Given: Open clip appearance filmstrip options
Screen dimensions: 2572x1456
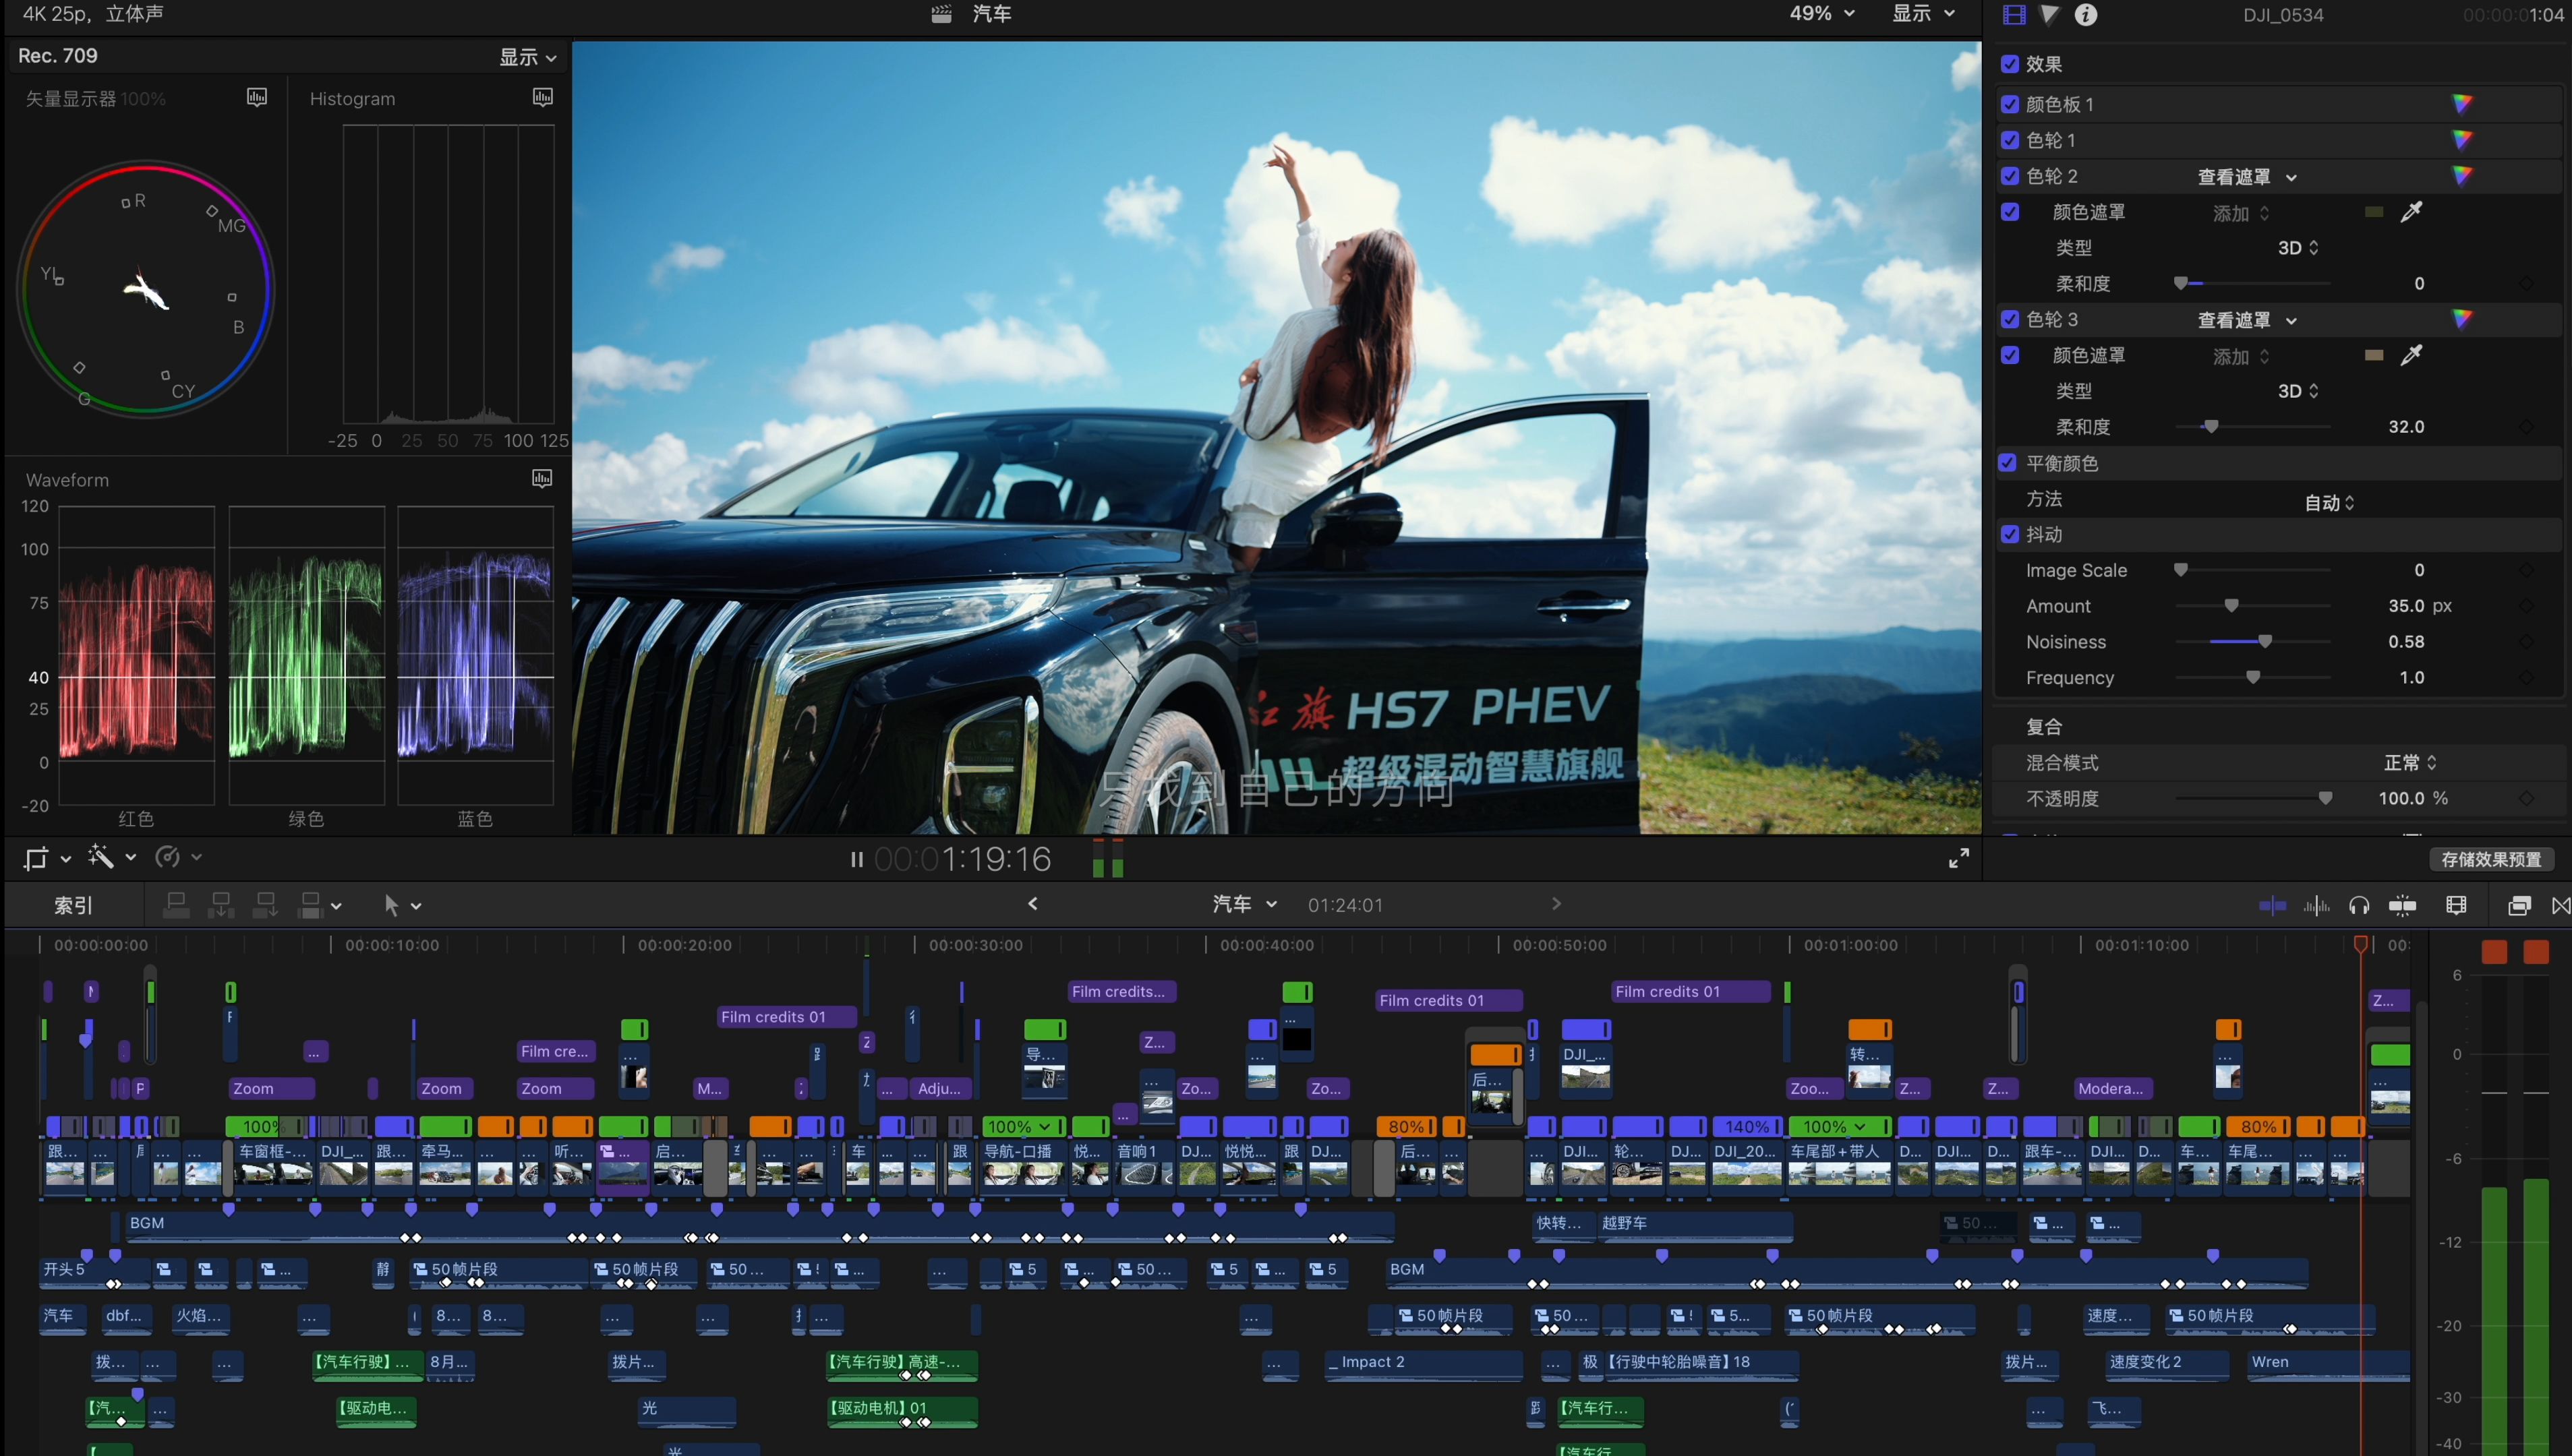Looking at the screenshot, I should point(2456,906).
